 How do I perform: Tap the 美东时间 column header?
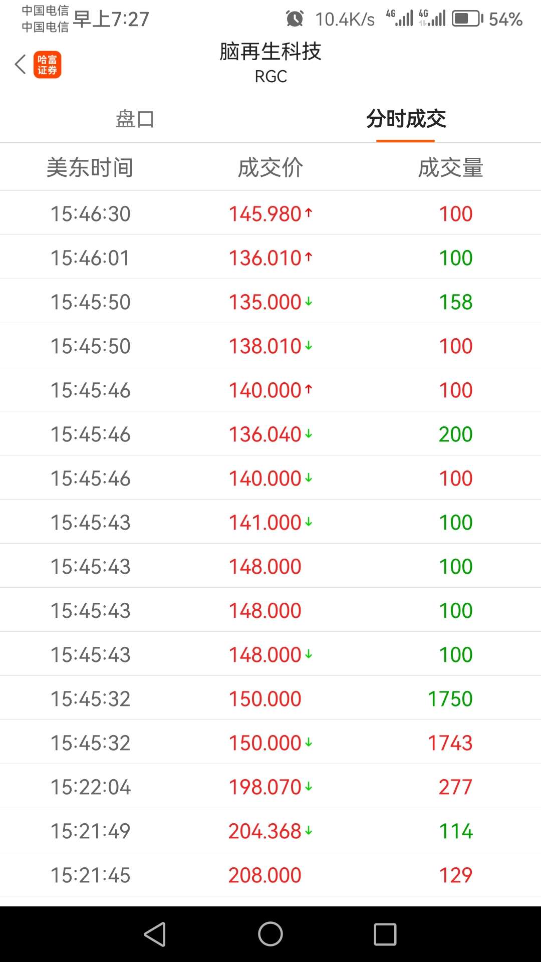(90, 167)
